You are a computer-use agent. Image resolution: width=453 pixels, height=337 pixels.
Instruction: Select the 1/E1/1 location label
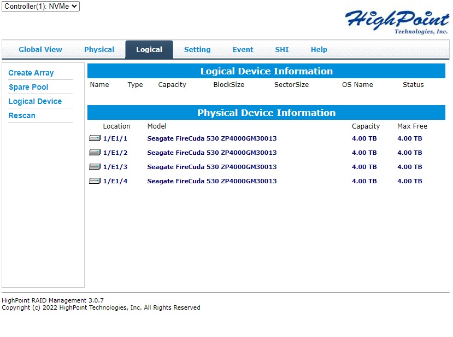coord(115,138)
